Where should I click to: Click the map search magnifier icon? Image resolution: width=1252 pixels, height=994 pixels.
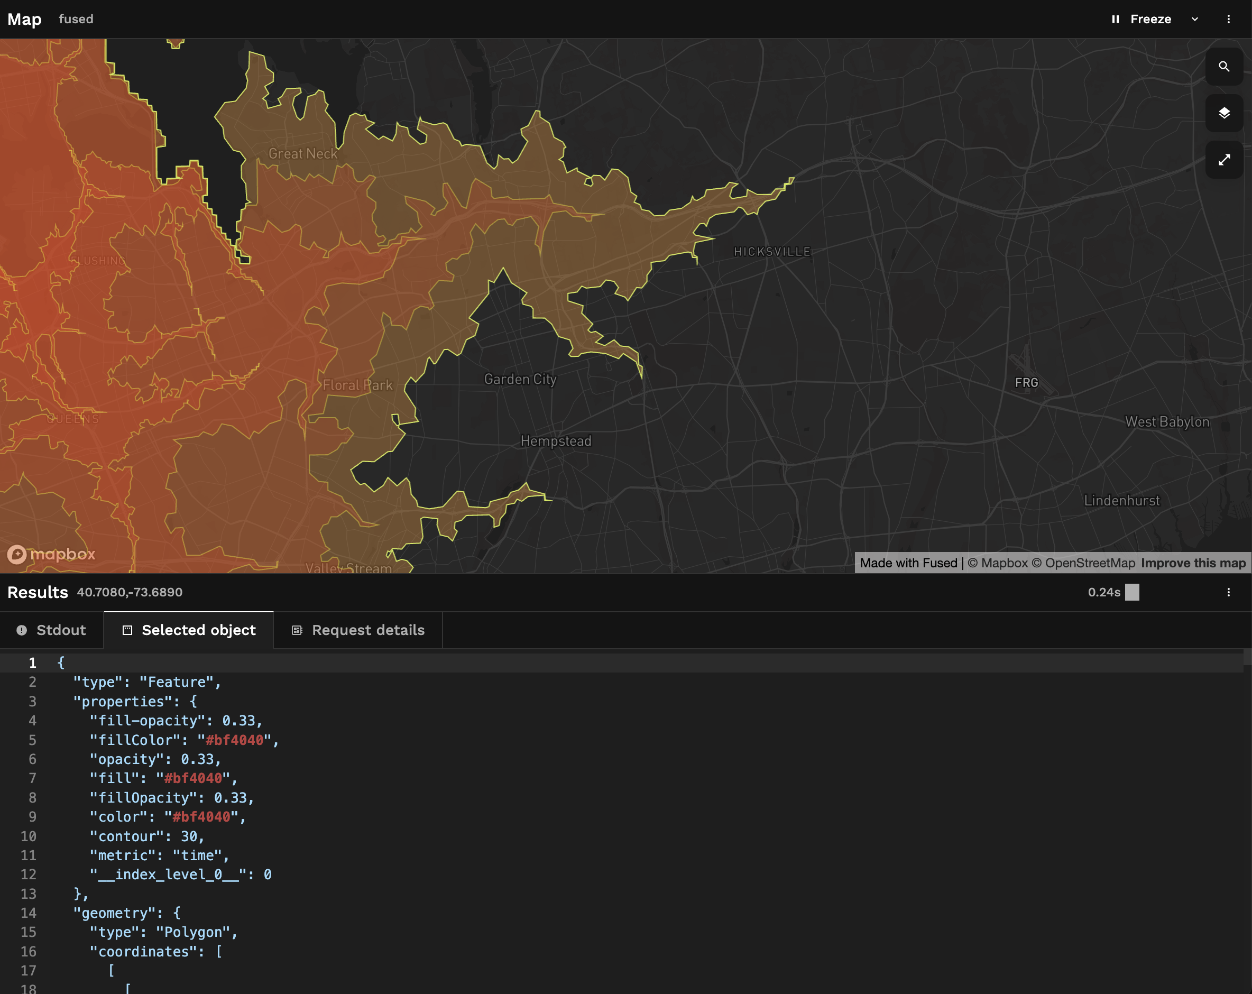click(1223, 67)
